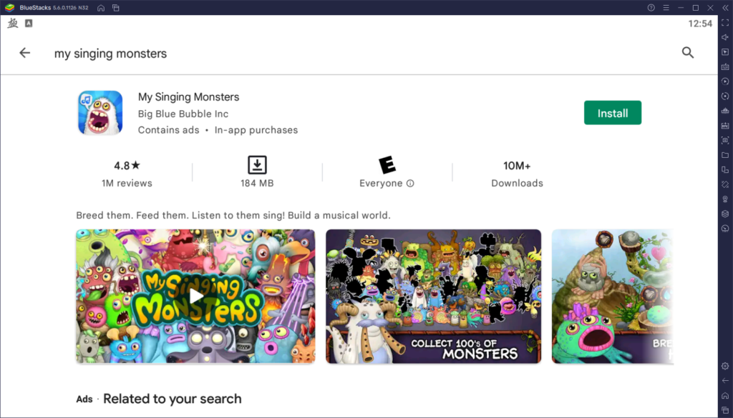Play the My Singing Monsters trailer video
733x418 pixels.
click(195, 296)
